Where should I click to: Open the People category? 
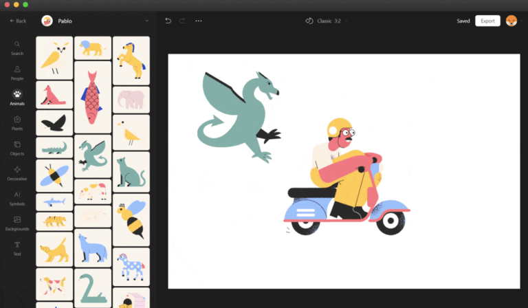[x=16, y=73]
